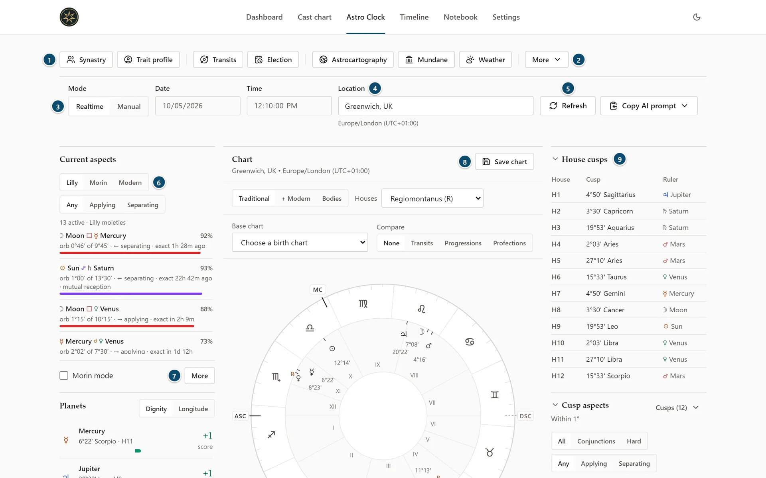This screenshot has width=766, height=478.
Task: Open Synastry tool
Action: coord(86,60)
